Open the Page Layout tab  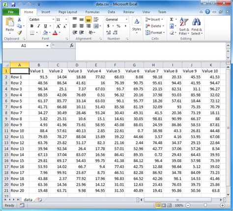68,12
